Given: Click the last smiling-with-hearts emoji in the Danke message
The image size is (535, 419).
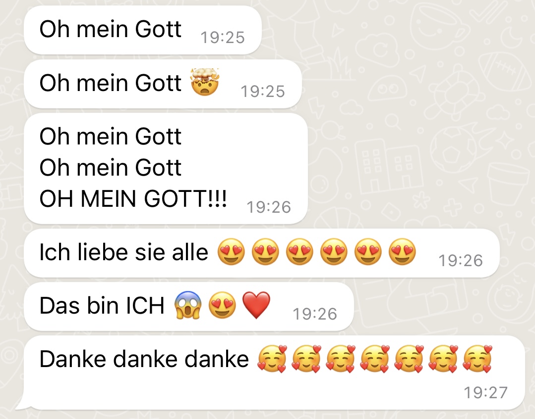Looking at the screenshot, I should tap(477, 359).
